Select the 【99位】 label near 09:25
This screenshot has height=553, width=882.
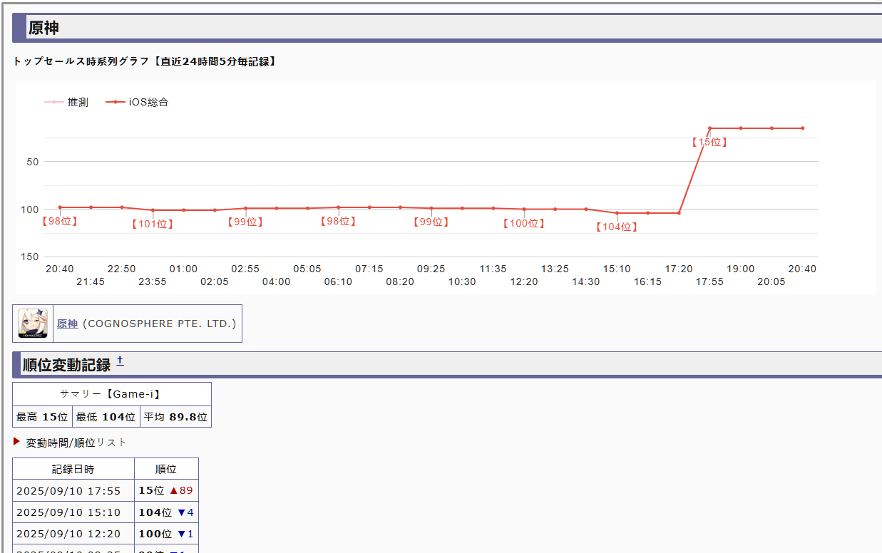coord(431,222)
